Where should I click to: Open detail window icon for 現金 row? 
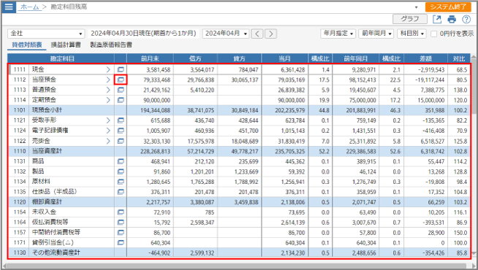(x=121, y=70)
